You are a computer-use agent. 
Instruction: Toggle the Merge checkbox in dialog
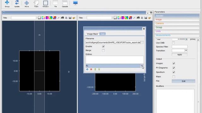[103, 50]
